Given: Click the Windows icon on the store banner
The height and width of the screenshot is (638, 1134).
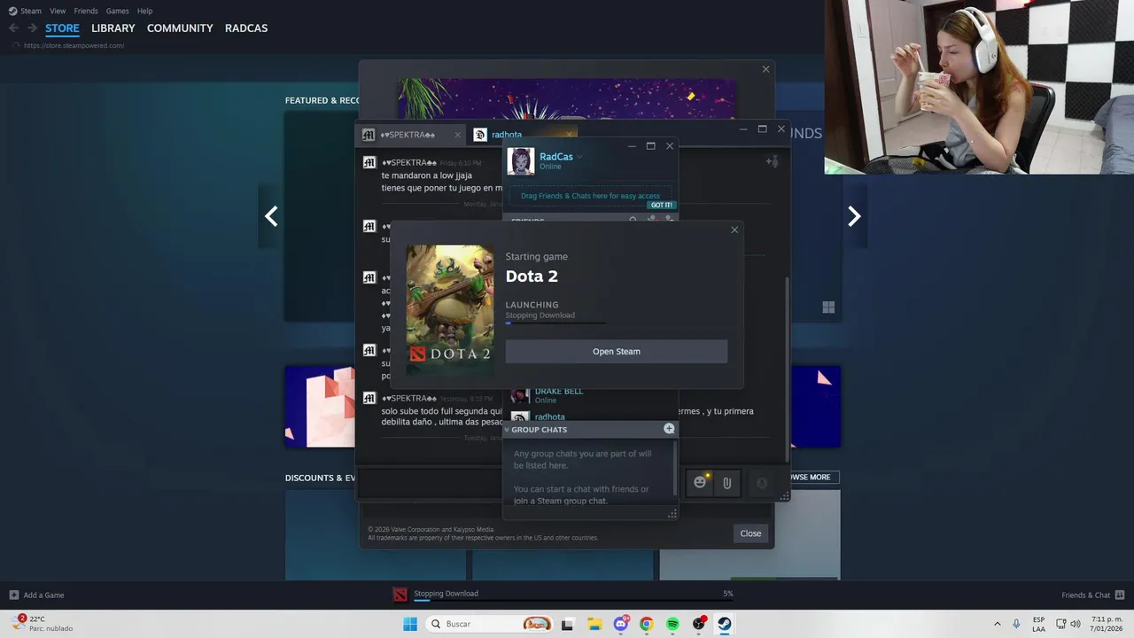Looking at the screenshot, I should coord(828,307).
